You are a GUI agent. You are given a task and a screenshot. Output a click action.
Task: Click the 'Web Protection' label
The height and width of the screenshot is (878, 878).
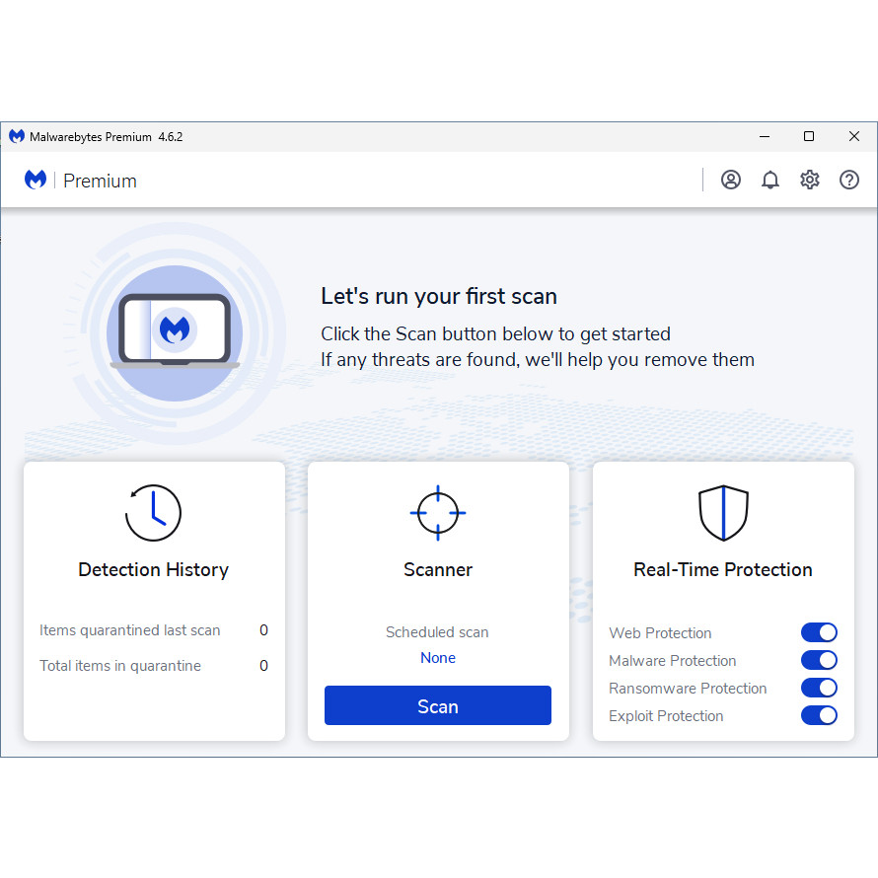(x=660, y=632)
